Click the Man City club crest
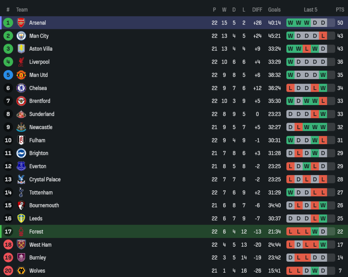The height and width of the screenshot is (277, 348). pyautogui.click(x=21, y=36)
